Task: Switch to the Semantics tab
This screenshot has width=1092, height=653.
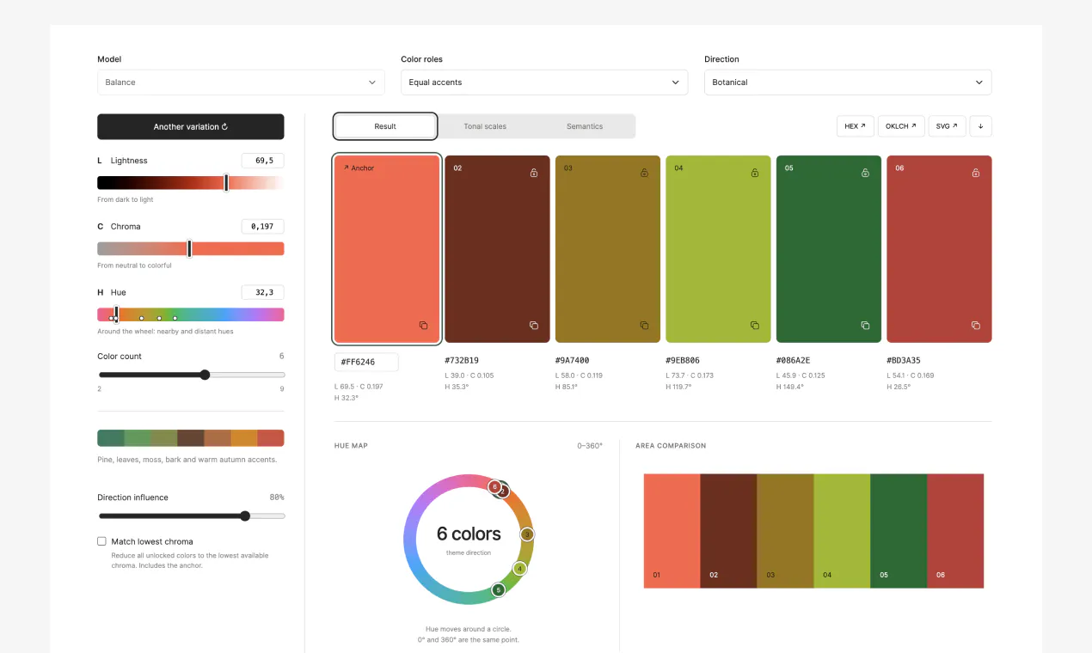Action: coord(585,126)
